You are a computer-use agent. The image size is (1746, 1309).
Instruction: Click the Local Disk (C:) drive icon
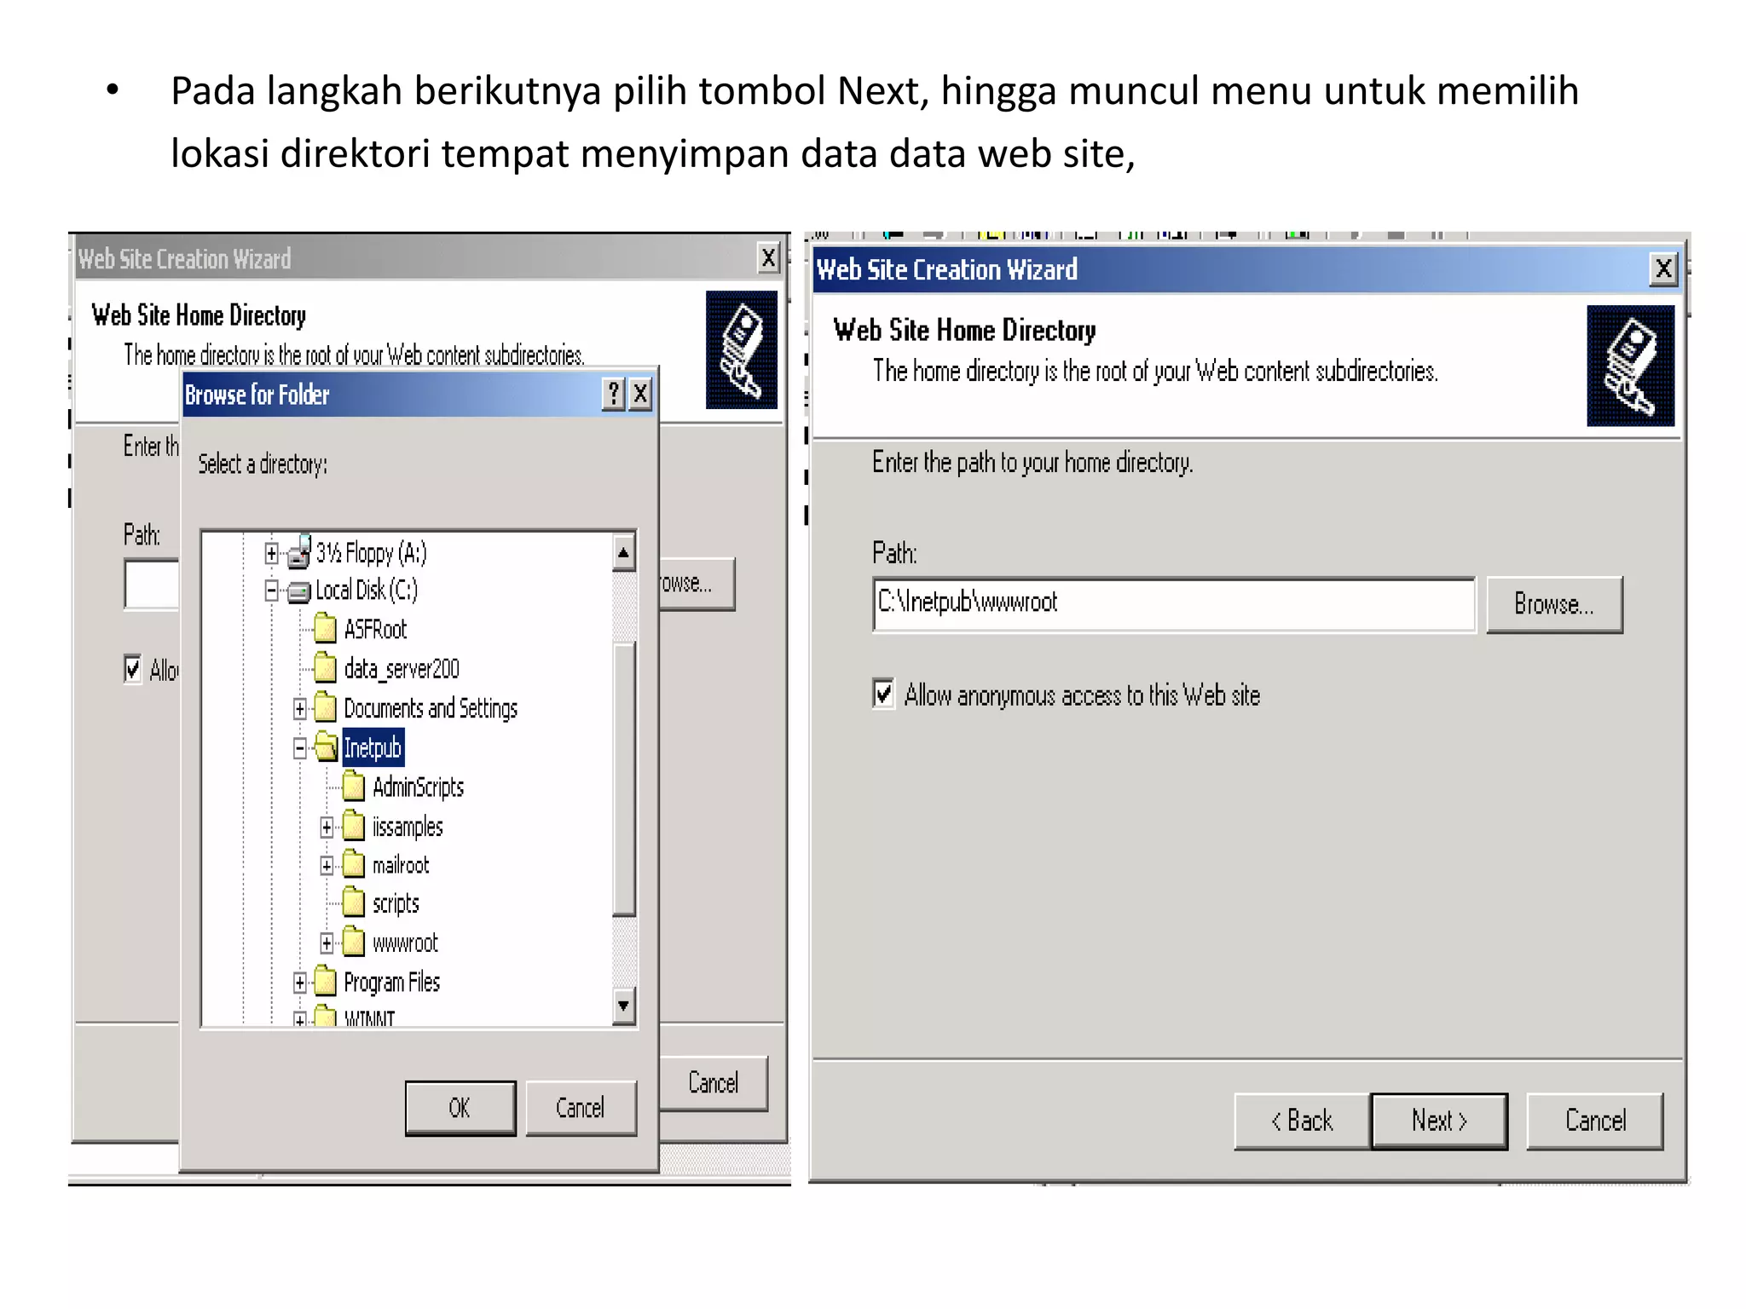[x=298, y=591]
